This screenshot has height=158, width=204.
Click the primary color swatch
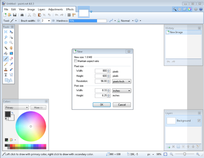[x=8, y=114]
